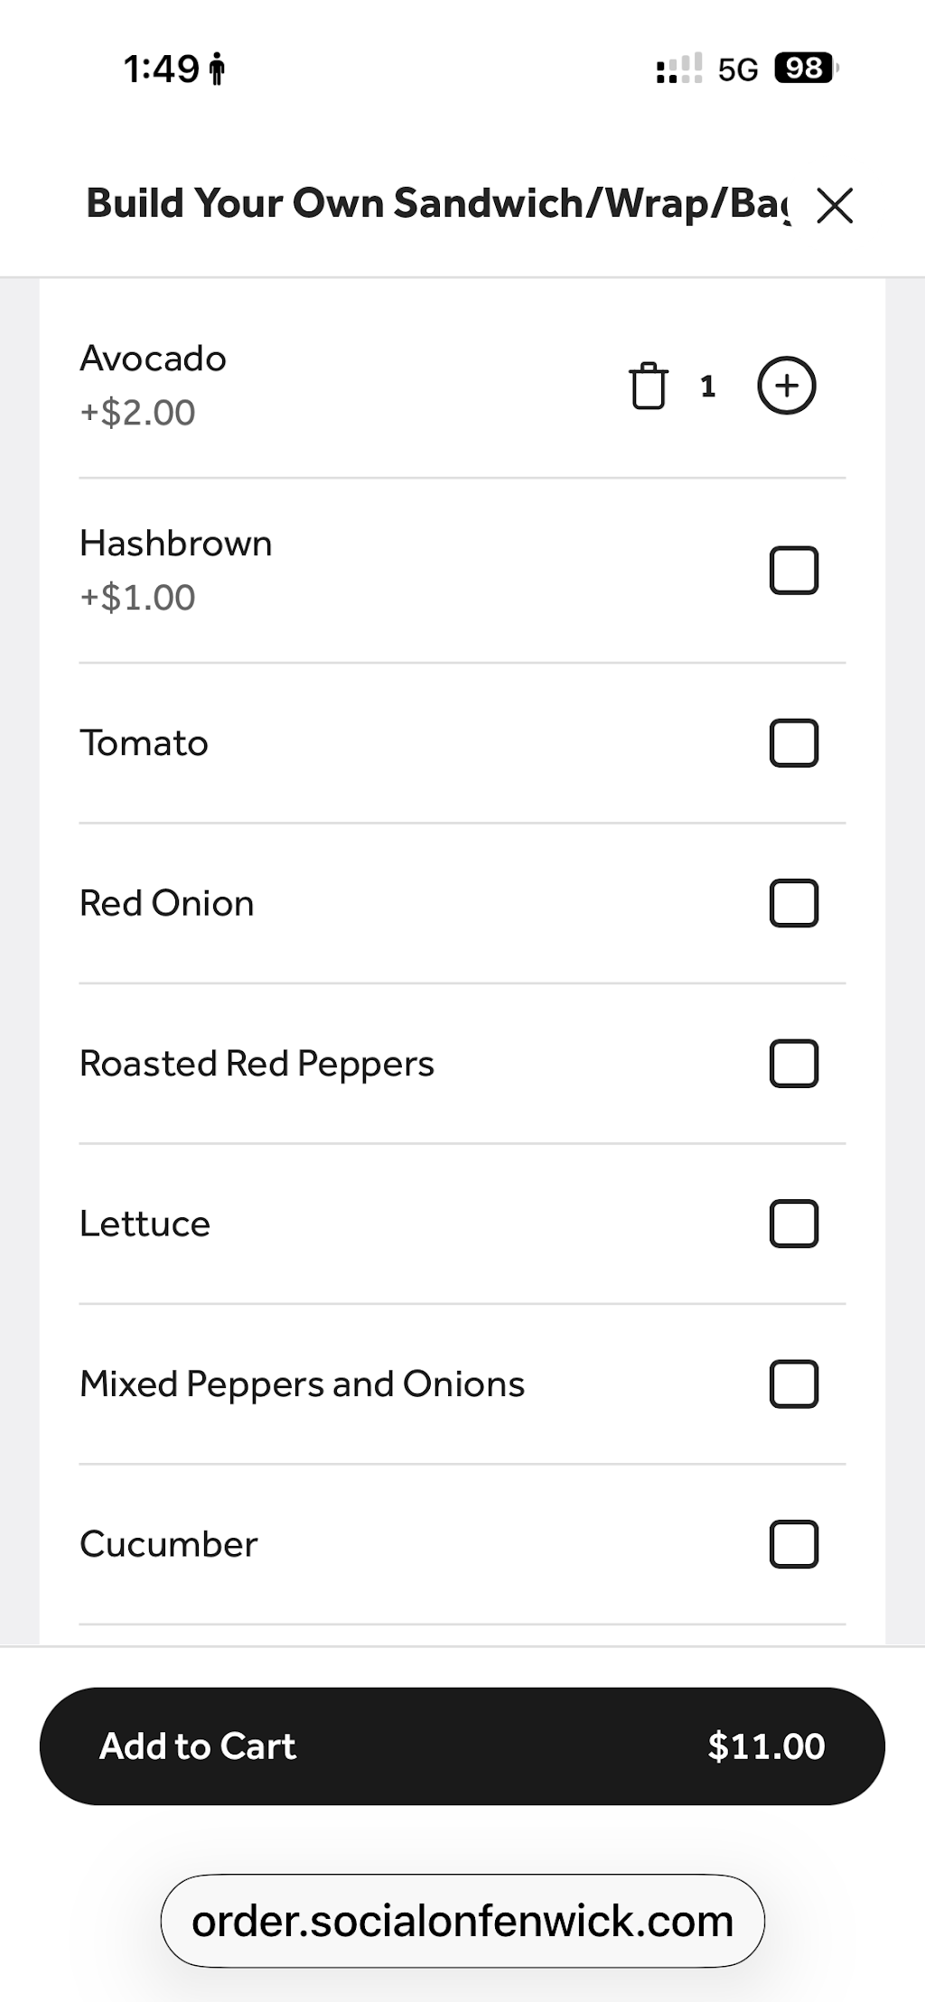
Task: Tap the Avocado quantity number
Action: (708, 386)
